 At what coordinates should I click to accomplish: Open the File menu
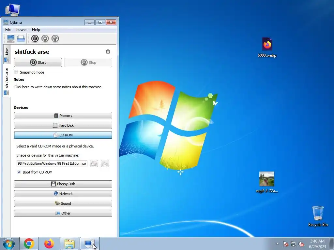pyautogui.click(x=8, y=30)
